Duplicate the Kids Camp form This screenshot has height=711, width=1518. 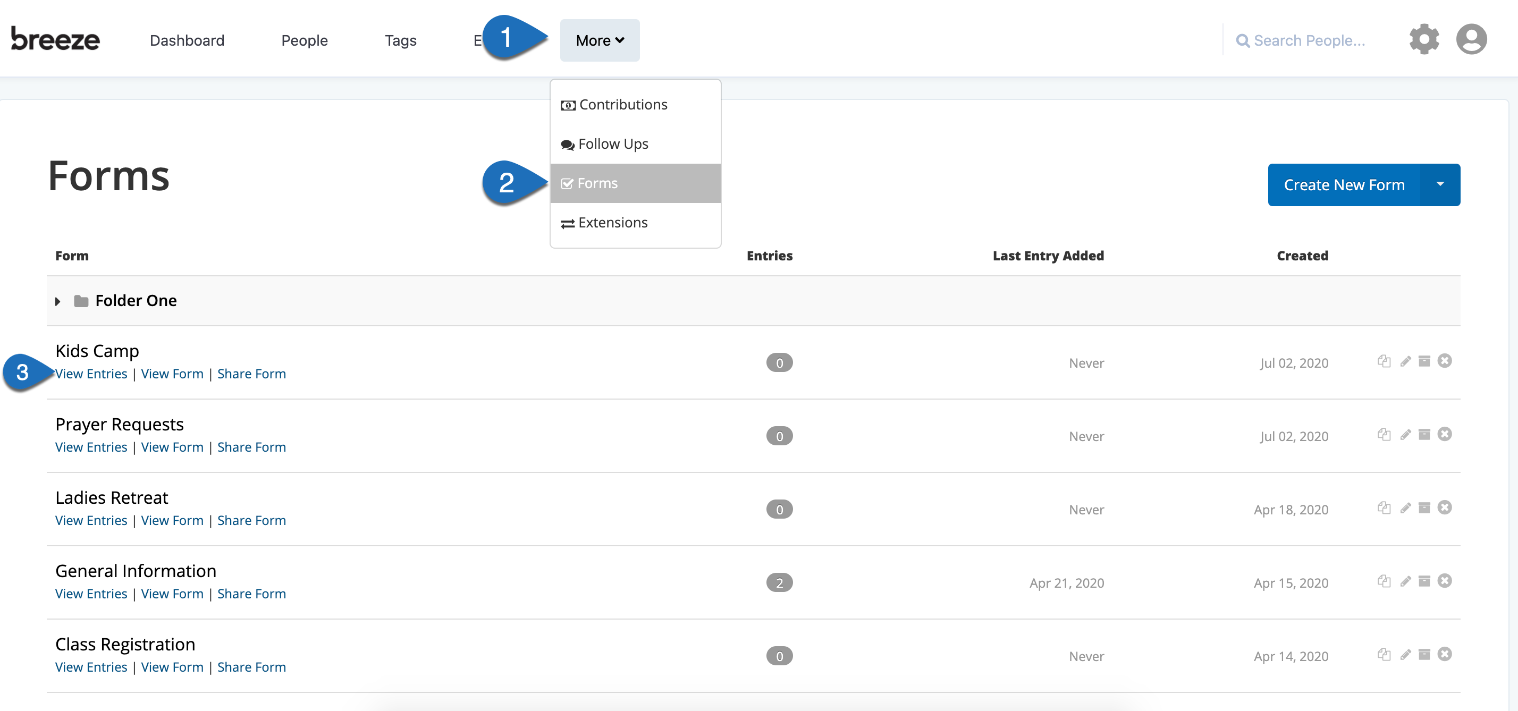click(x=1384, y=361)
